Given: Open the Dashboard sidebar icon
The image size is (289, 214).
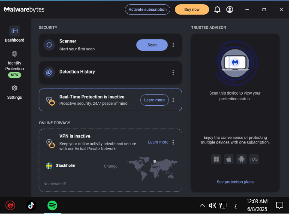Looking at the screenshot, I should 15,31.
